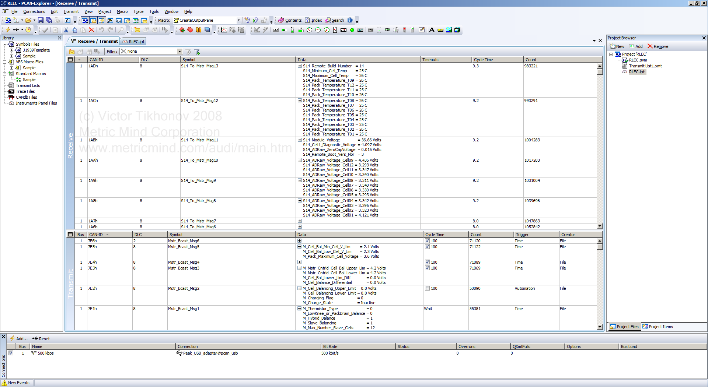Select CANdb Files in Library tree
Viewport: 708px width, 387px height.
coord(26,97)
